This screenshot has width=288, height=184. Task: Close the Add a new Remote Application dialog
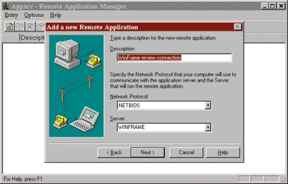point(238,27)
